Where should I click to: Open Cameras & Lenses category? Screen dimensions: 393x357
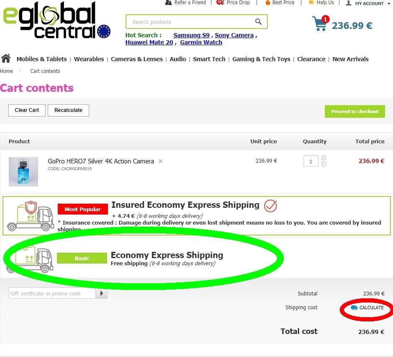click(x=137, y=59)
